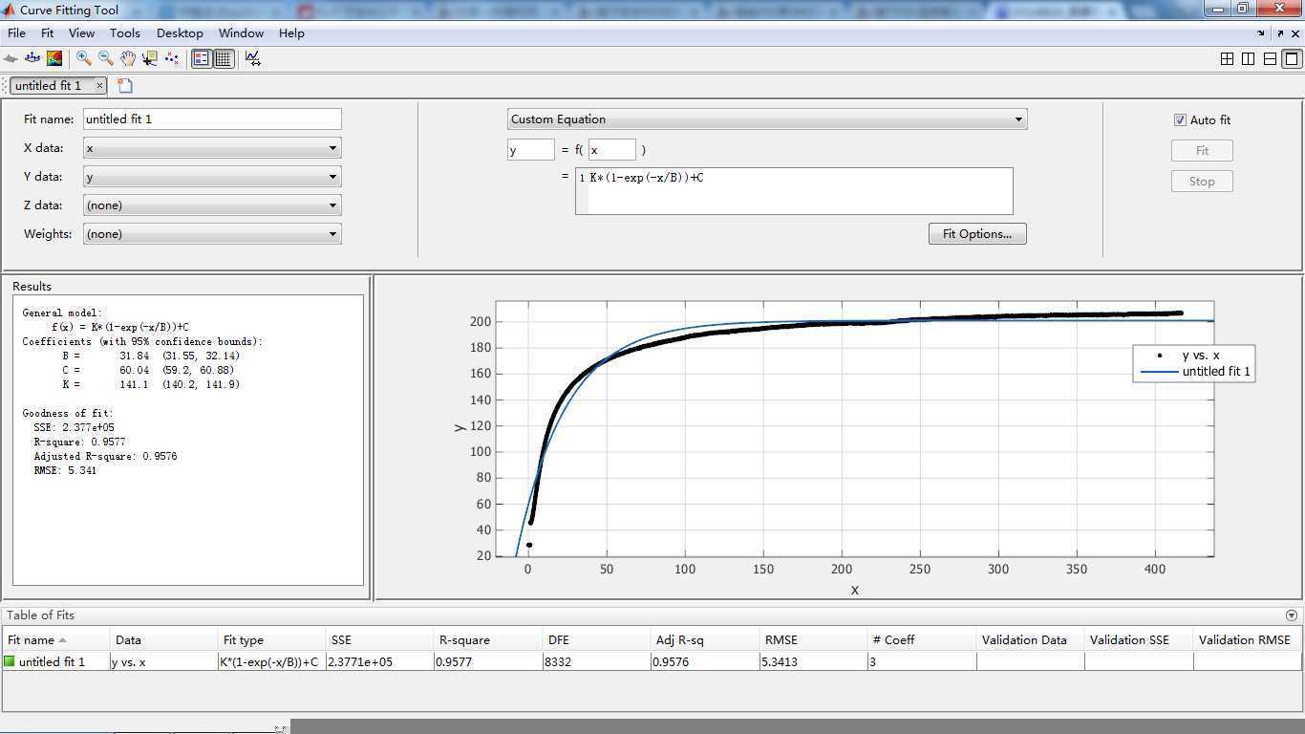Close the untitled fit 1 tab
1305x734 pixels.
click(99, 86)
